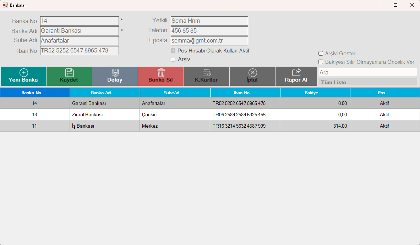Click the Bankalar window title icon
420x245 pixels.
tap(5, 5)
